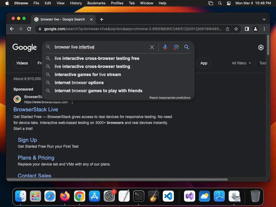Choose suggestion interactive games for live stream
Screen dimensions: 276x207
click(118, 75)
